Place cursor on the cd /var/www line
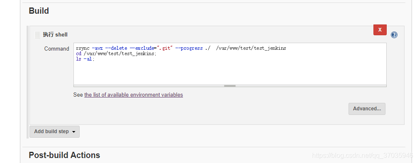Image resolution: width=417 pixels, height=163 pixels. (x=116, y=54)
